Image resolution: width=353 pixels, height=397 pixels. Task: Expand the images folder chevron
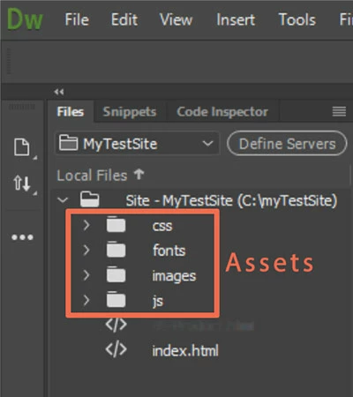click(x=86, y=275)
